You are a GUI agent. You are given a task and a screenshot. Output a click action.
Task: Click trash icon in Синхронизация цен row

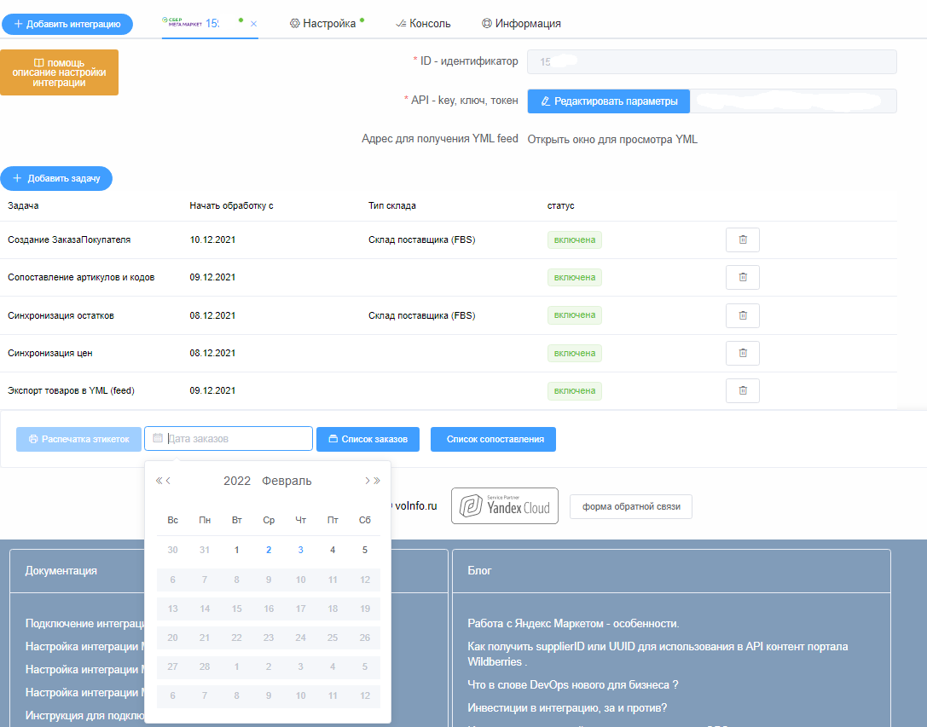742,353
